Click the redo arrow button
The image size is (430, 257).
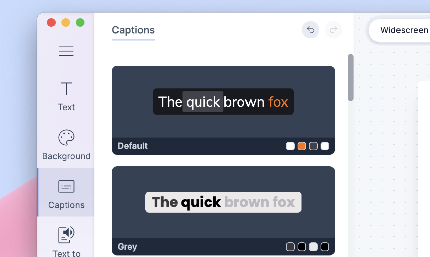[x=334, y=30]
